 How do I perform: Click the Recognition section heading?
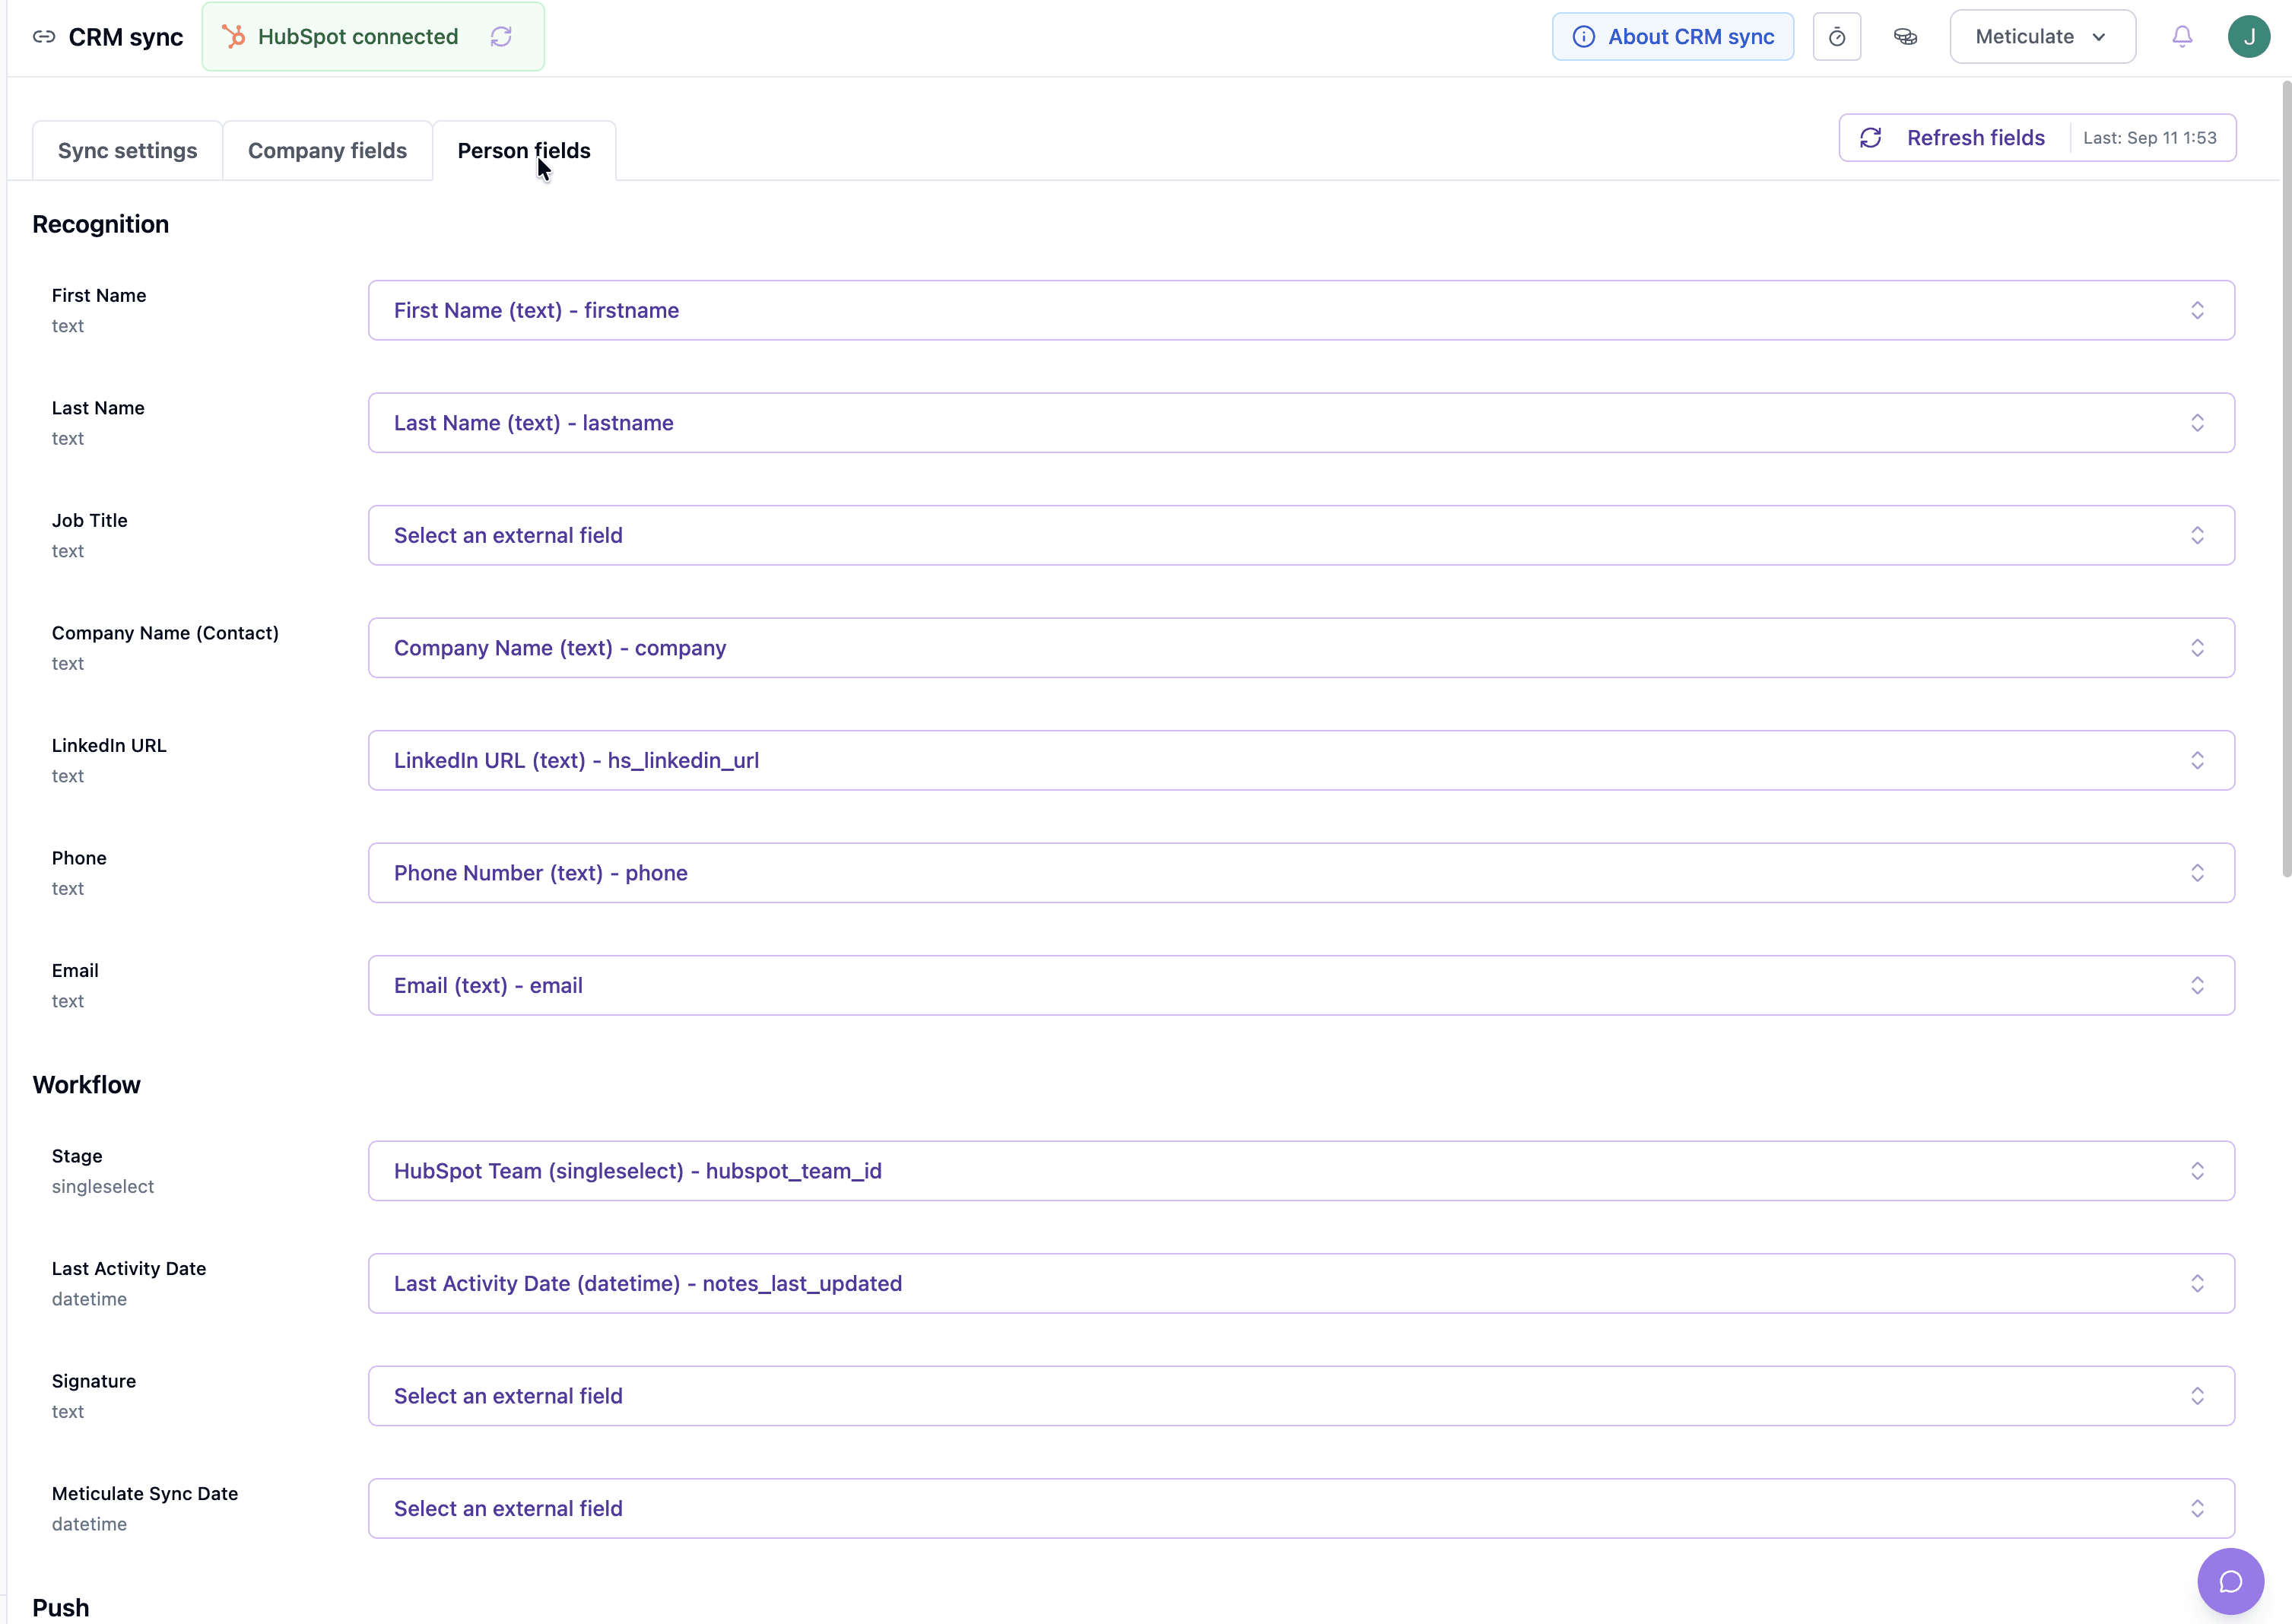(100, 224)
